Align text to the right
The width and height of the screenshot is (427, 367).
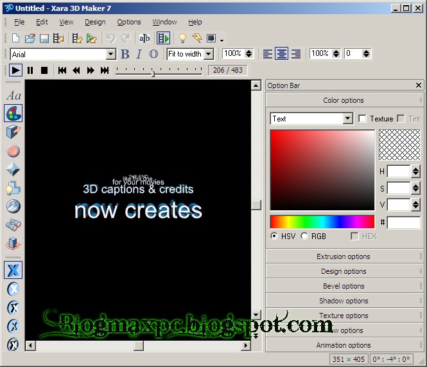click(296, 54)
